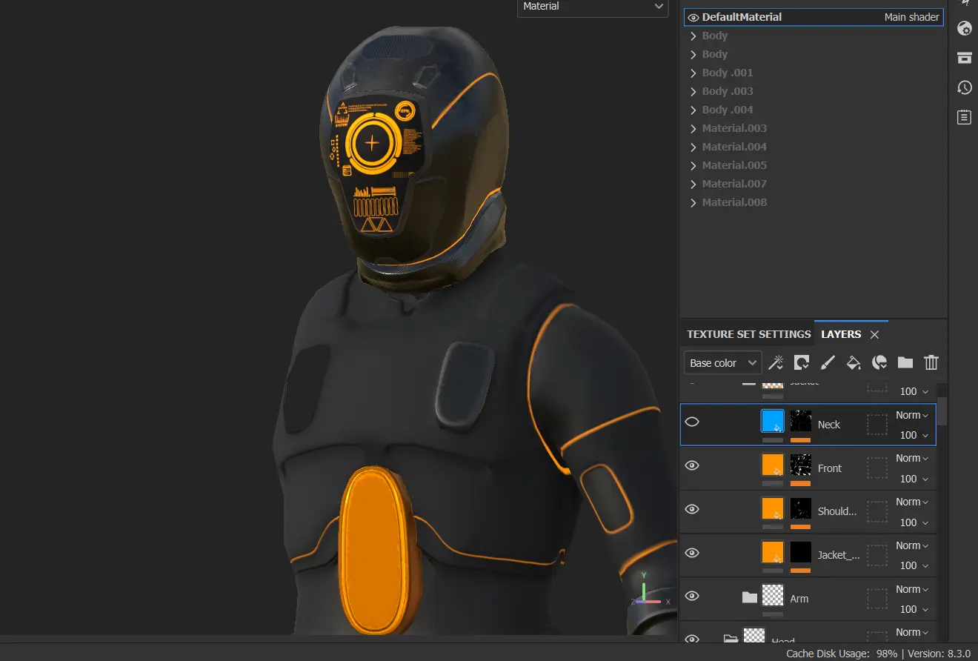Create a new folder in Layers panel
Viewport: 978px width, 661px height.
[905, 362]
